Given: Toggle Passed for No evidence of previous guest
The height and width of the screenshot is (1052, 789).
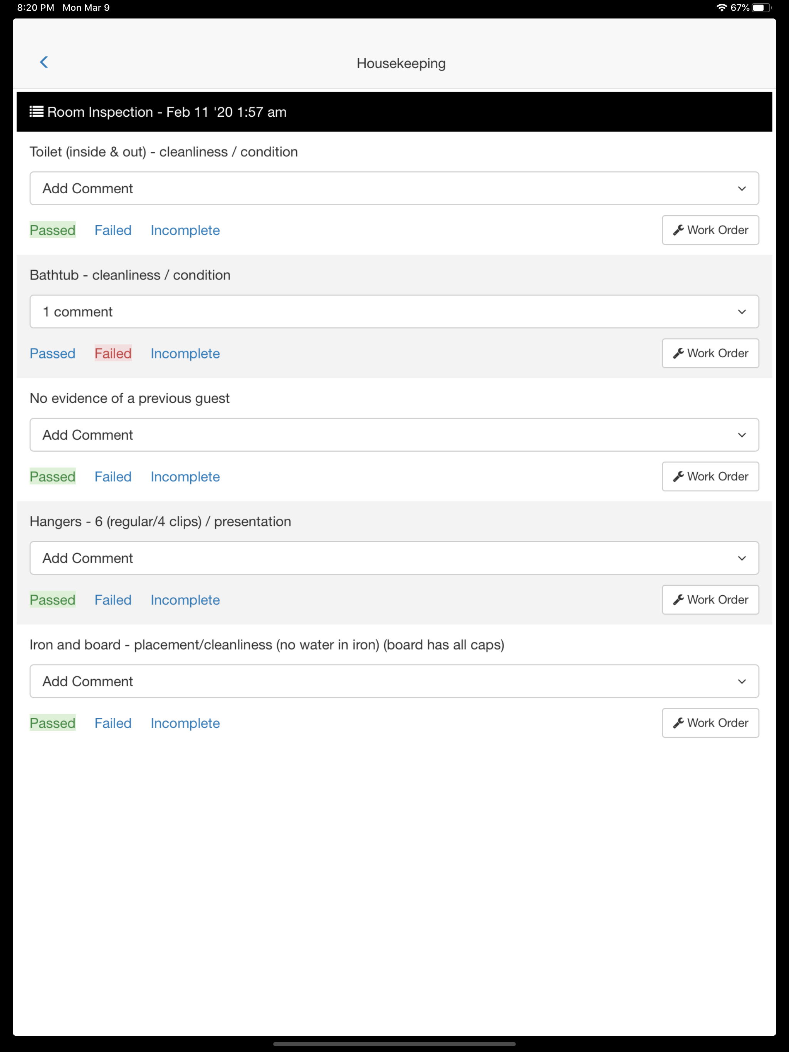Looking at the screenshot, I should coord(53,477).
